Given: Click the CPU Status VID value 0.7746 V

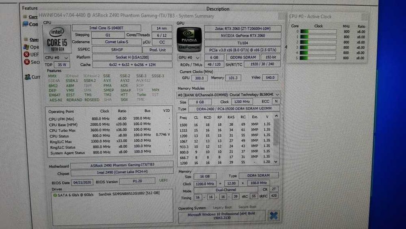Looking at the screenshot, I should (163, 135).
